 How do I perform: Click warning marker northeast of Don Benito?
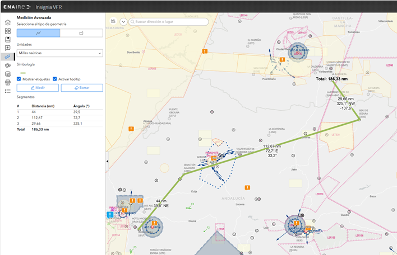[x=205, y=51]
